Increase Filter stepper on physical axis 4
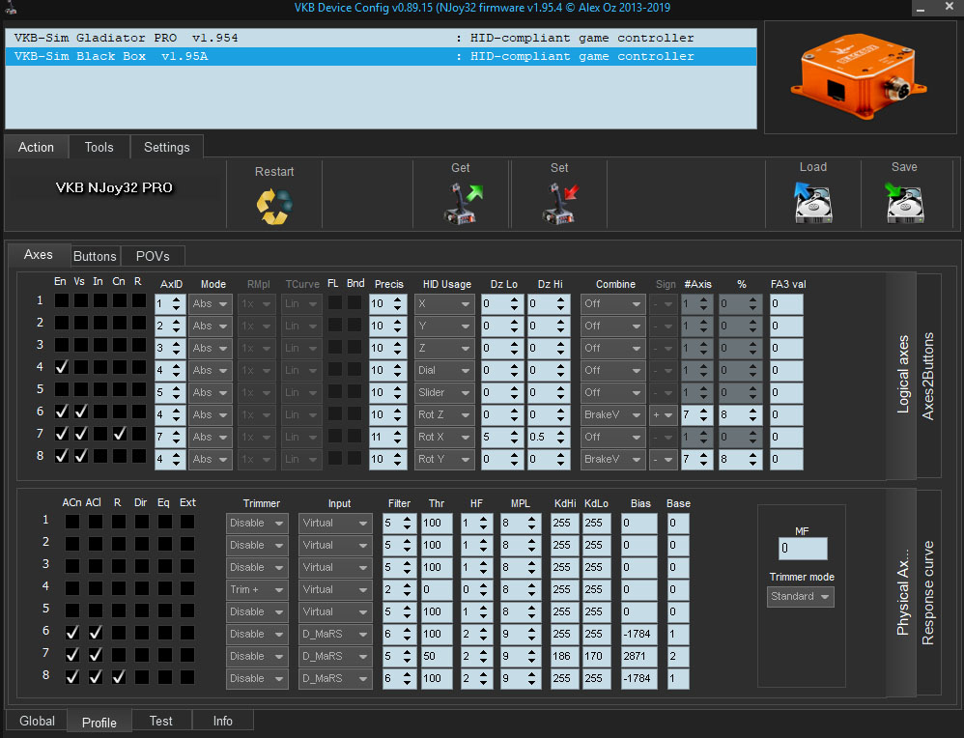The width and height of the screenshot is (964, 738). point(407,585)
